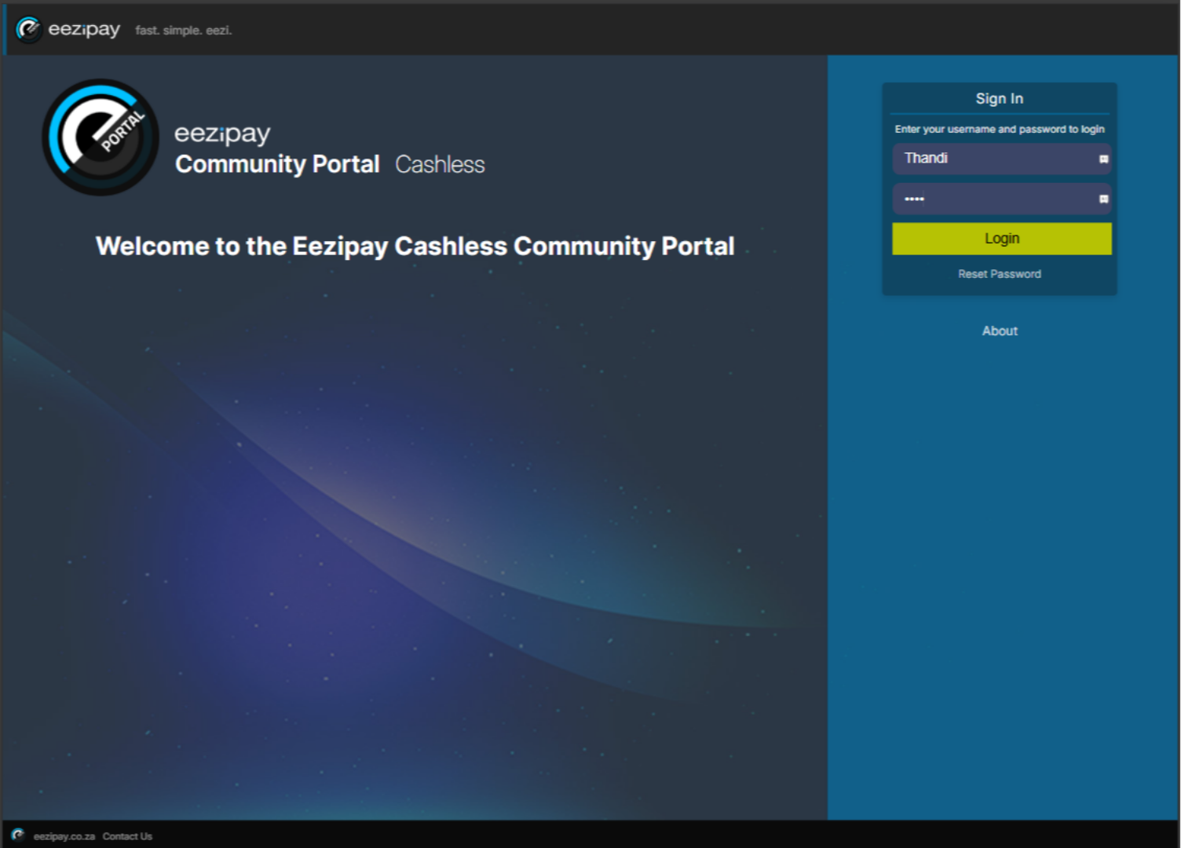This screenshot has width=1181, height=848.
Task: Click the autofill icon in the username field
Action: 1103,159
